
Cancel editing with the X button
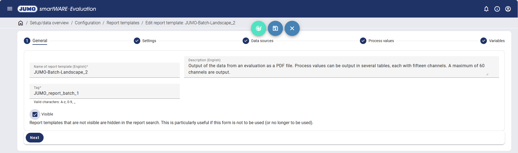click(x=292, y=28)
